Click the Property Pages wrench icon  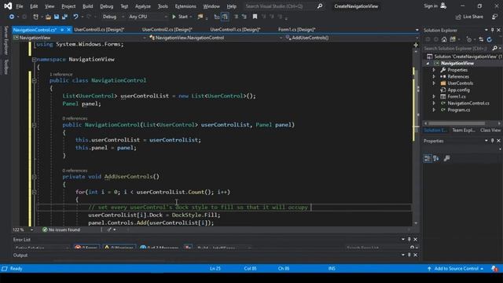click(x=446, y=158)
